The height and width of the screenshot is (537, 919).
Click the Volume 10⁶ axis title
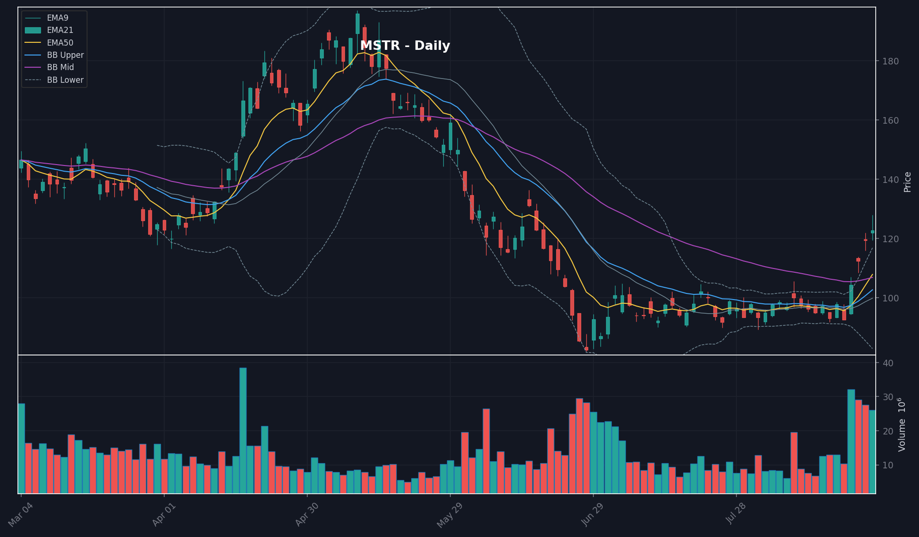[x=902, y=425]
